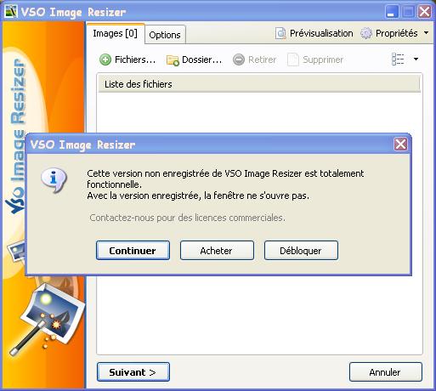The image size is (436, 391).
Task: Minimize the main VSO Image Resizer window
Action: coord(392,12)
